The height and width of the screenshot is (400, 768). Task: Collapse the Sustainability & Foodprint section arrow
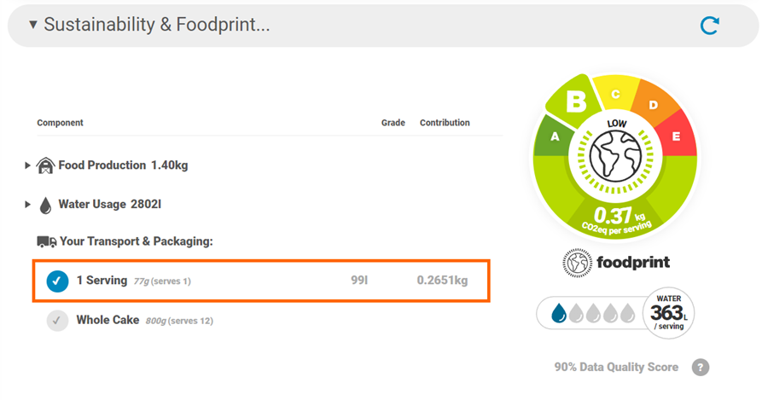(32, 25)
